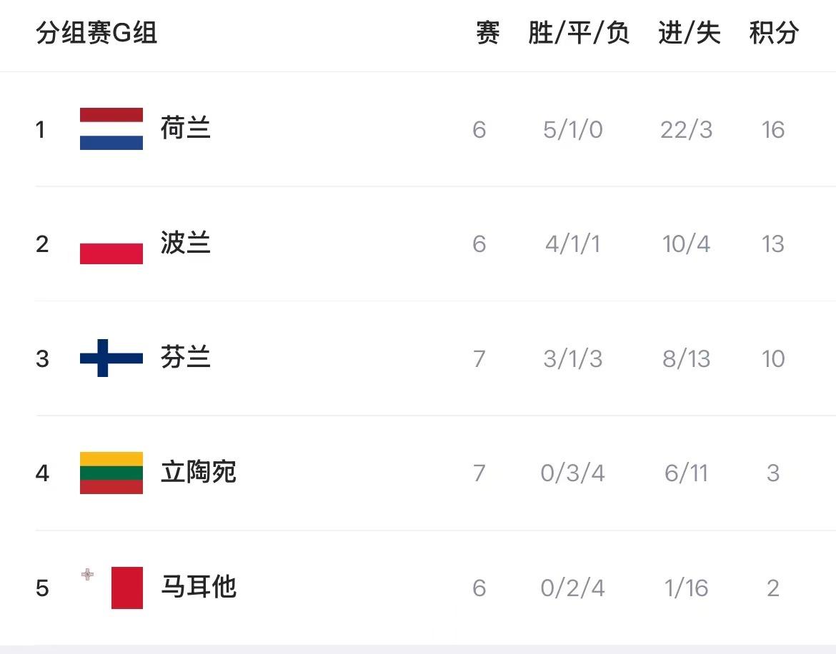Click the Lithuania flag icon
Viewport: 836px width, 654px height.
111,473
